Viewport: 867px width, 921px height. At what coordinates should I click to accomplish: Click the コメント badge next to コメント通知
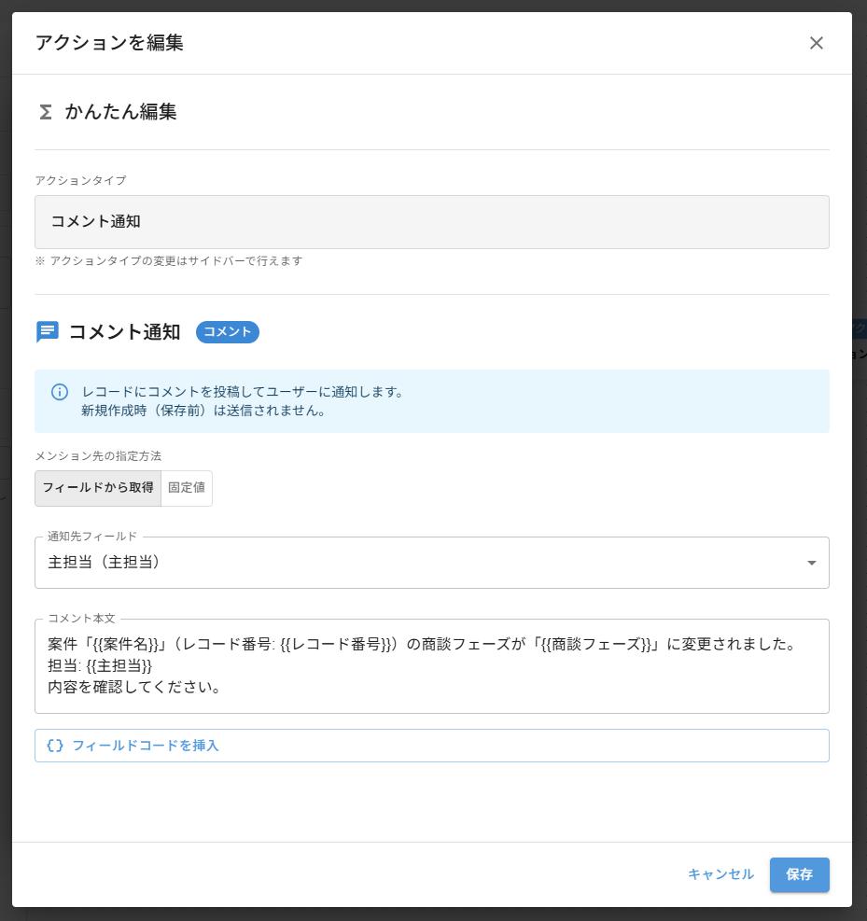tap(227, 332)
